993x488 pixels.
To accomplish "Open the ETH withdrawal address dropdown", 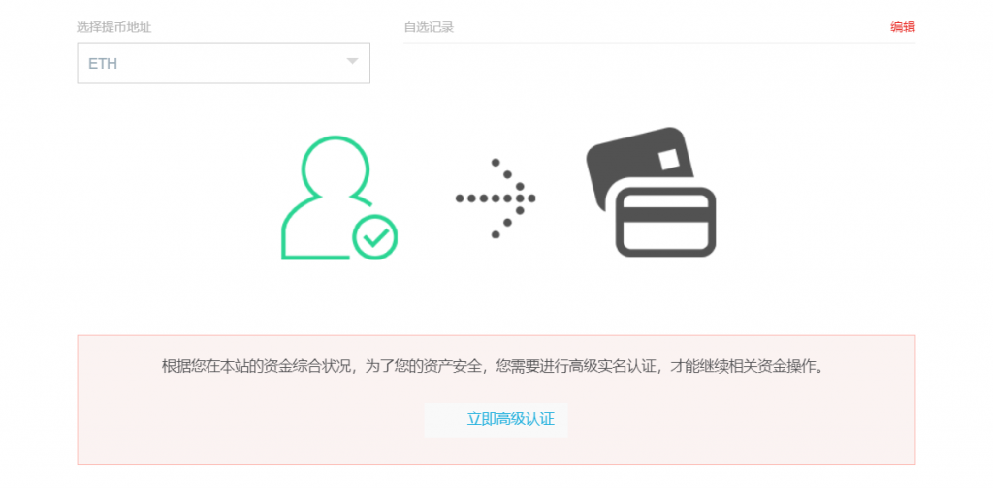I will pyautogui.click(x=223, y=63).
